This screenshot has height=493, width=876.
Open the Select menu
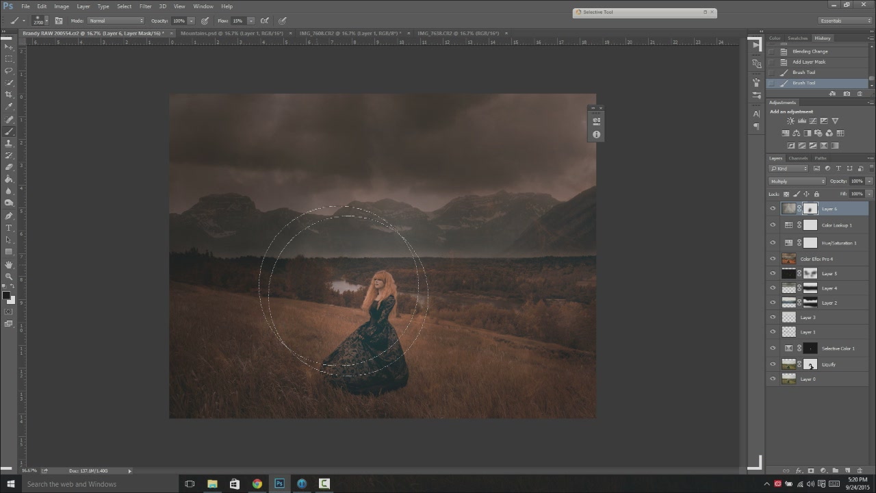click(124, 6)
